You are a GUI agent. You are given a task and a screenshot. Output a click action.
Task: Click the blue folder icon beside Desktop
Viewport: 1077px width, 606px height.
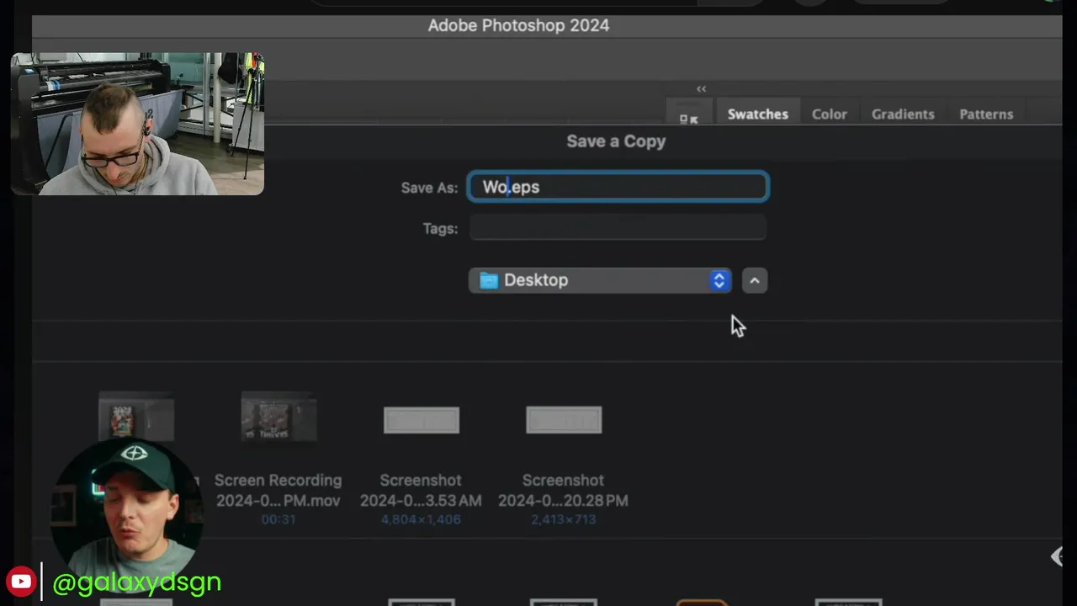489,280
